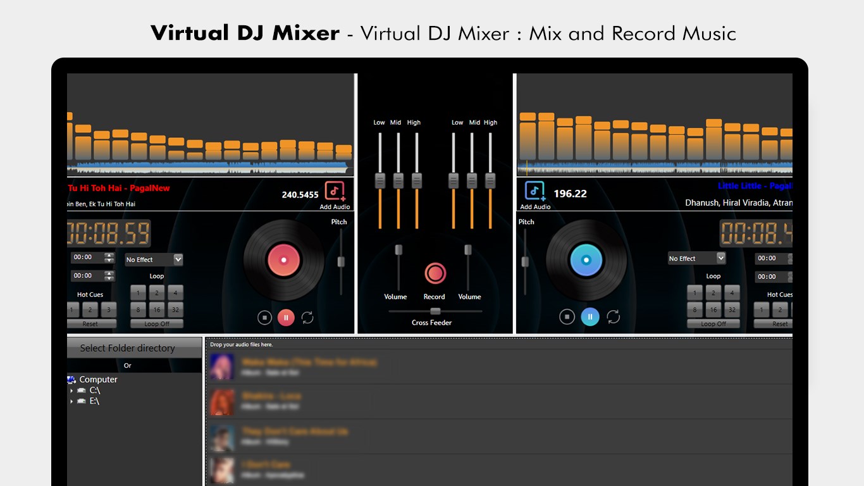Click the Shakira - Loca album thumbnail in playlist
This screenshot has width=864, height=486.
pos(222,402)
